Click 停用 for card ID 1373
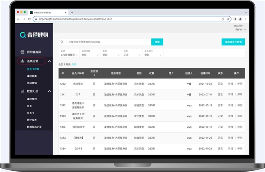 pos(240,116)
